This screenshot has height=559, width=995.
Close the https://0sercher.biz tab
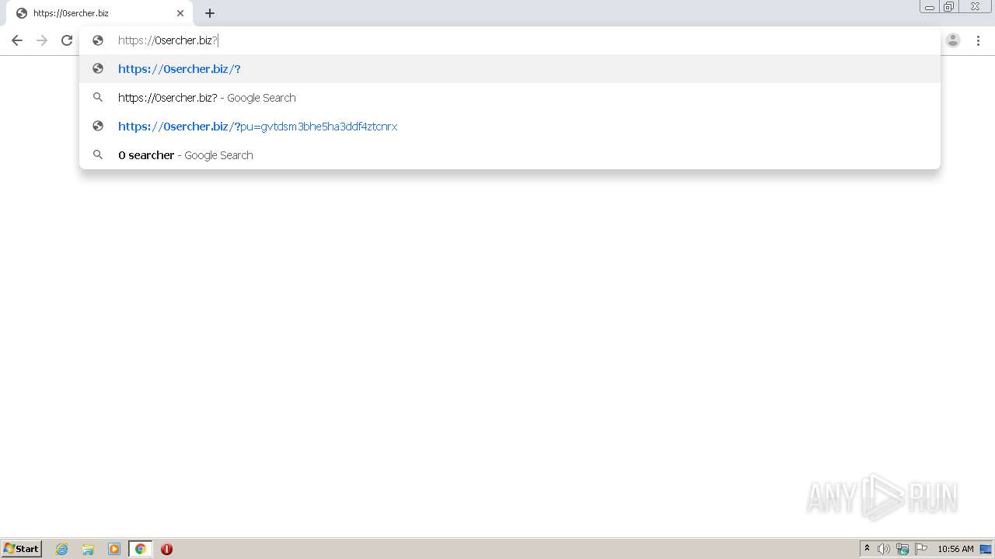180,13
